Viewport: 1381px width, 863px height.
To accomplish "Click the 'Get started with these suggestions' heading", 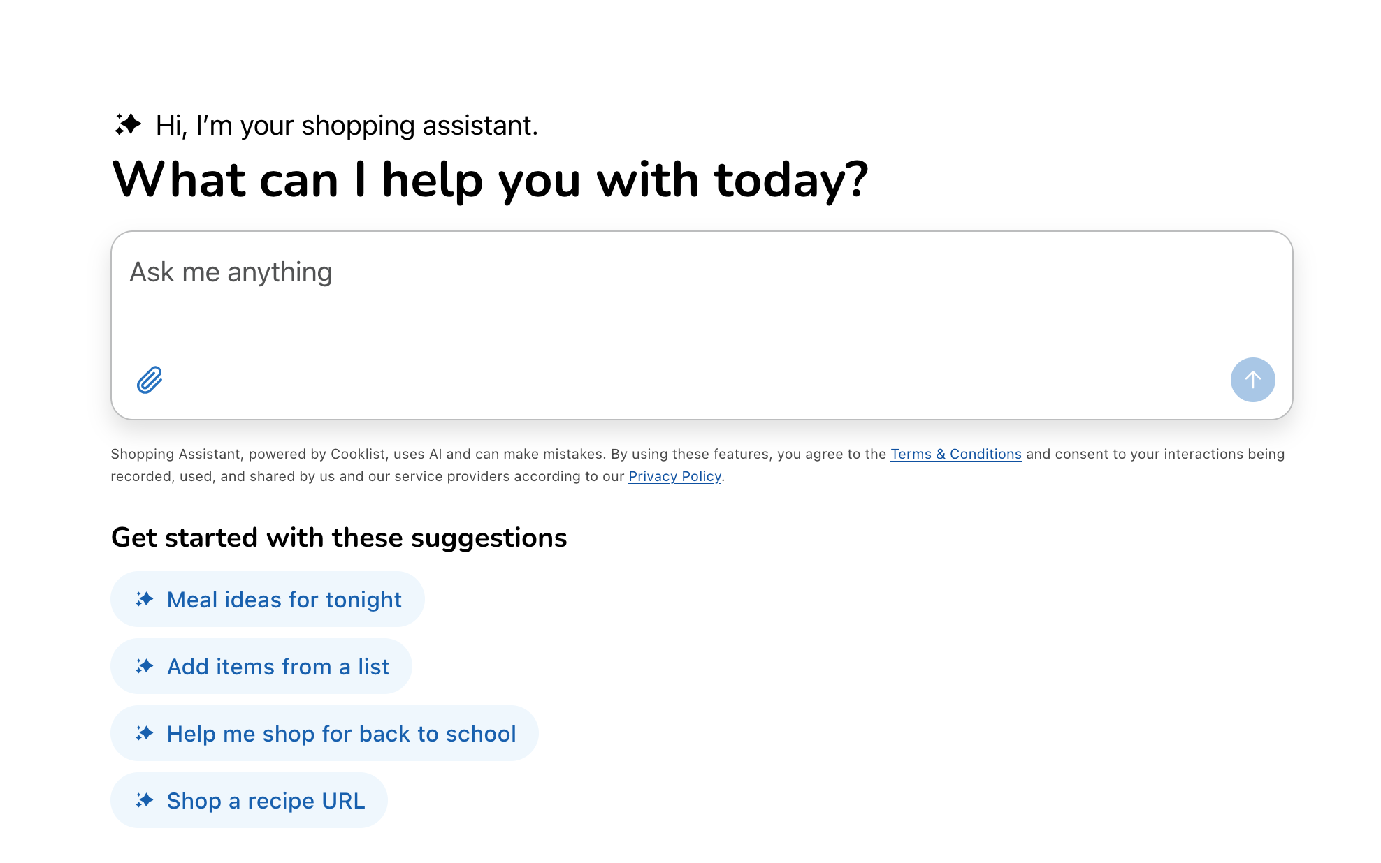I will [x=339, y=538].
